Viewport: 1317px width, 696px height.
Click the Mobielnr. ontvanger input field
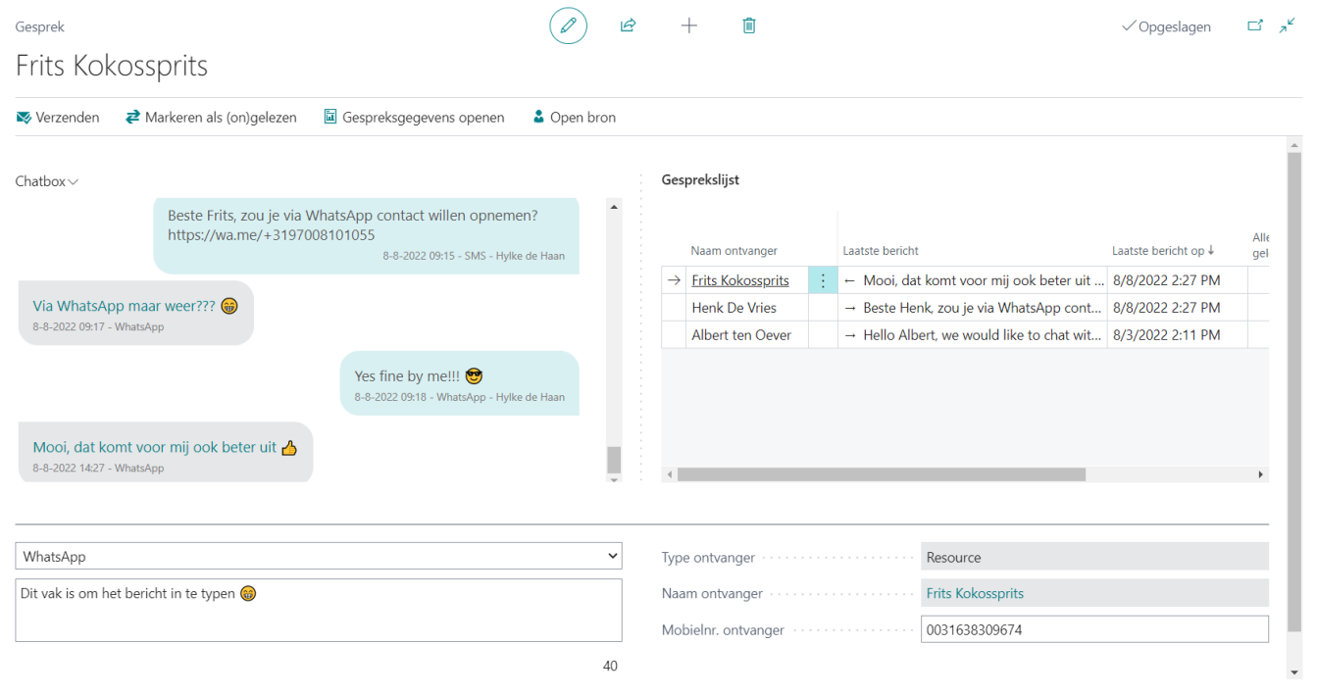point(1093,630)
